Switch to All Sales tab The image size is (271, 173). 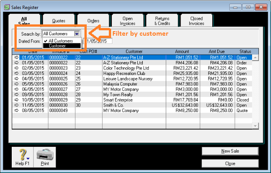click(24, 21)
